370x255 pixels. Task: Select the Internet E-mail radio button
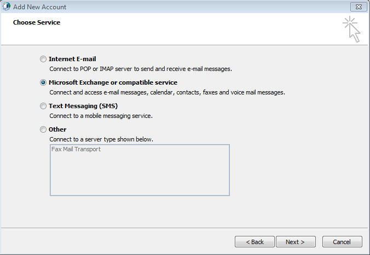[x=43, y=59]
